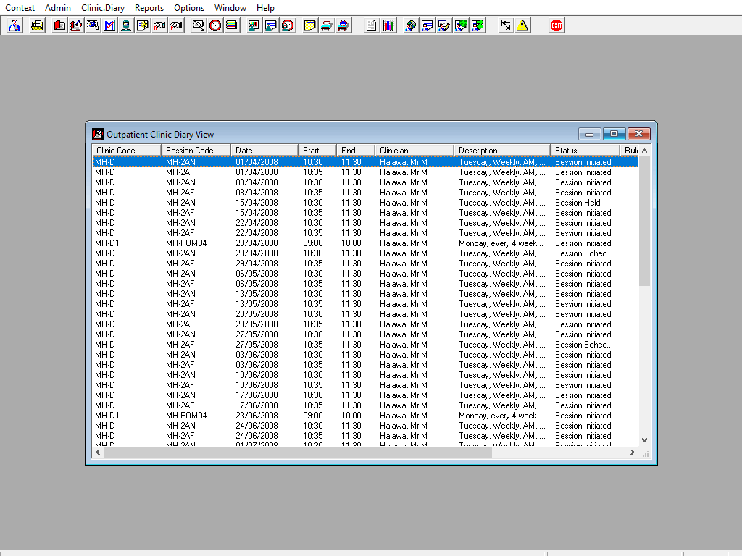Select the MH-2AN session dated 20/05/2008
742x556 pixels.
tap(365, 314)
